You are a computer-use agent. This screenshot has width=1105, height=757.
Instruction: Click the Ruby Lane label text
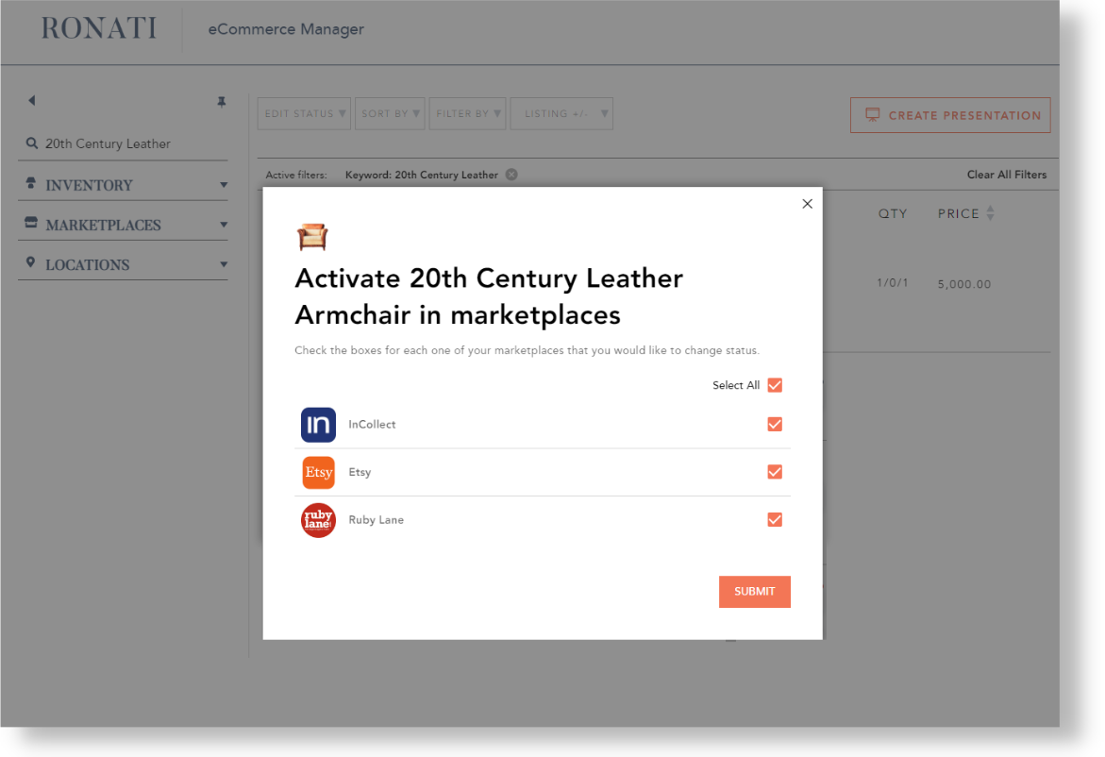click(377, 520)
